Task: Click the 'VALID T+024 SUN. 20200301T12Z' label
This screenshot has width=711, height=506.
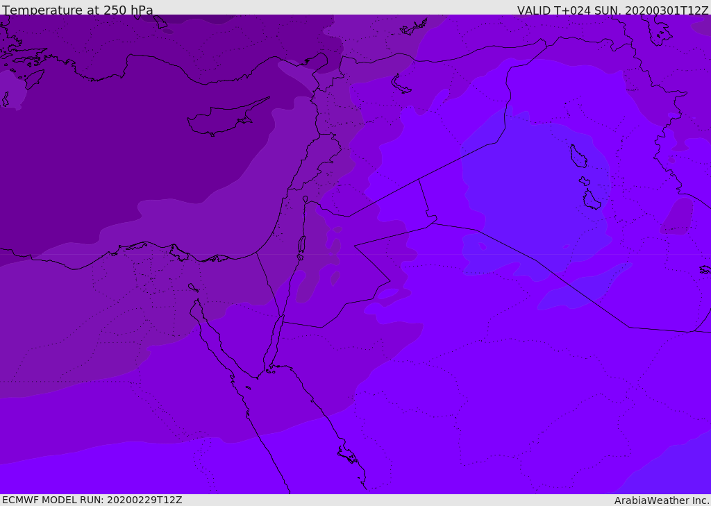Action: (x=612, y=10)
